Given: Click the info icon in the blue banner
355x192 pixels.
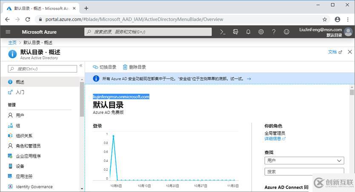Looking at the screenshot, I should click(x=96, y=79).
